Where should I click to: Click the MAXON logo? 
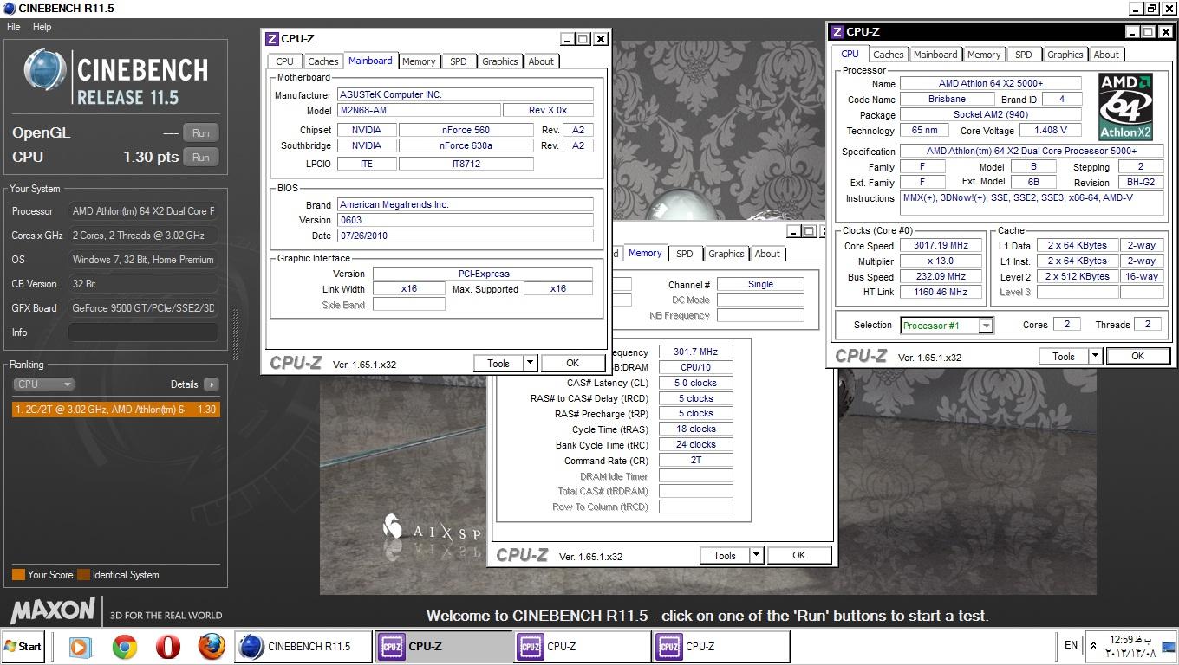(53, 610)
